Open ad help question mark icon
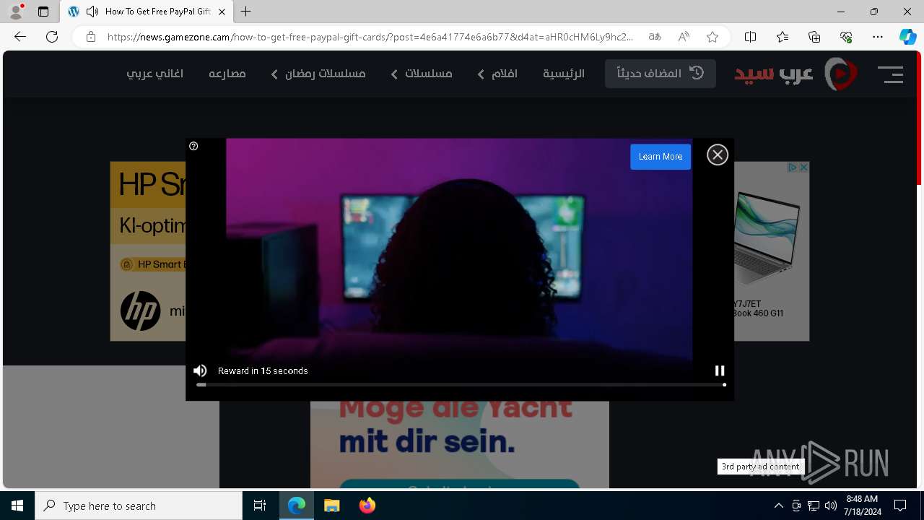This screenshot has height=520, width=924. (x=193, y=146)
